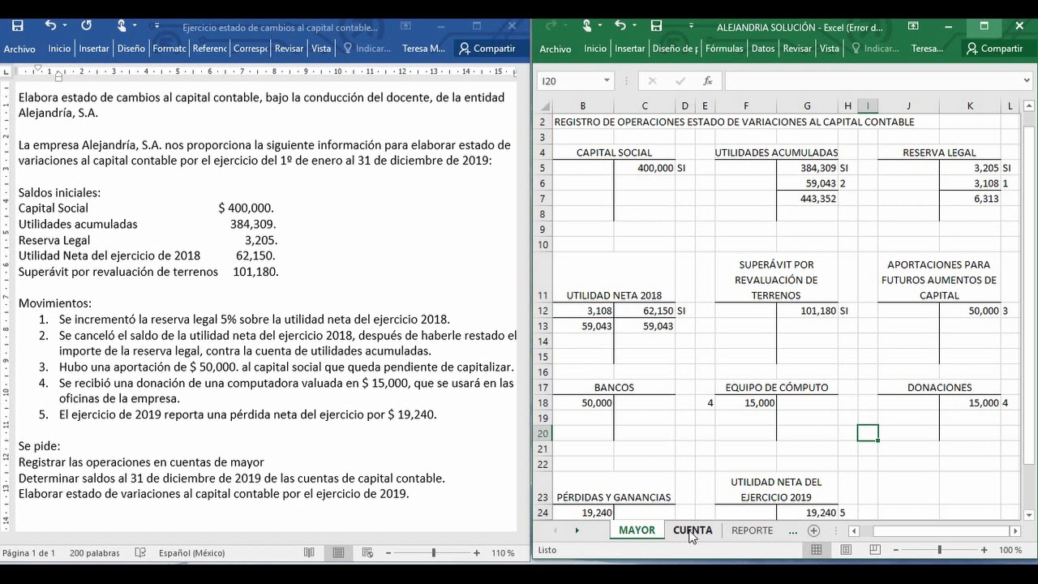Open Excel's Datos tab
The height and width of the screenshot is (584, 1038).
[763, 49]
